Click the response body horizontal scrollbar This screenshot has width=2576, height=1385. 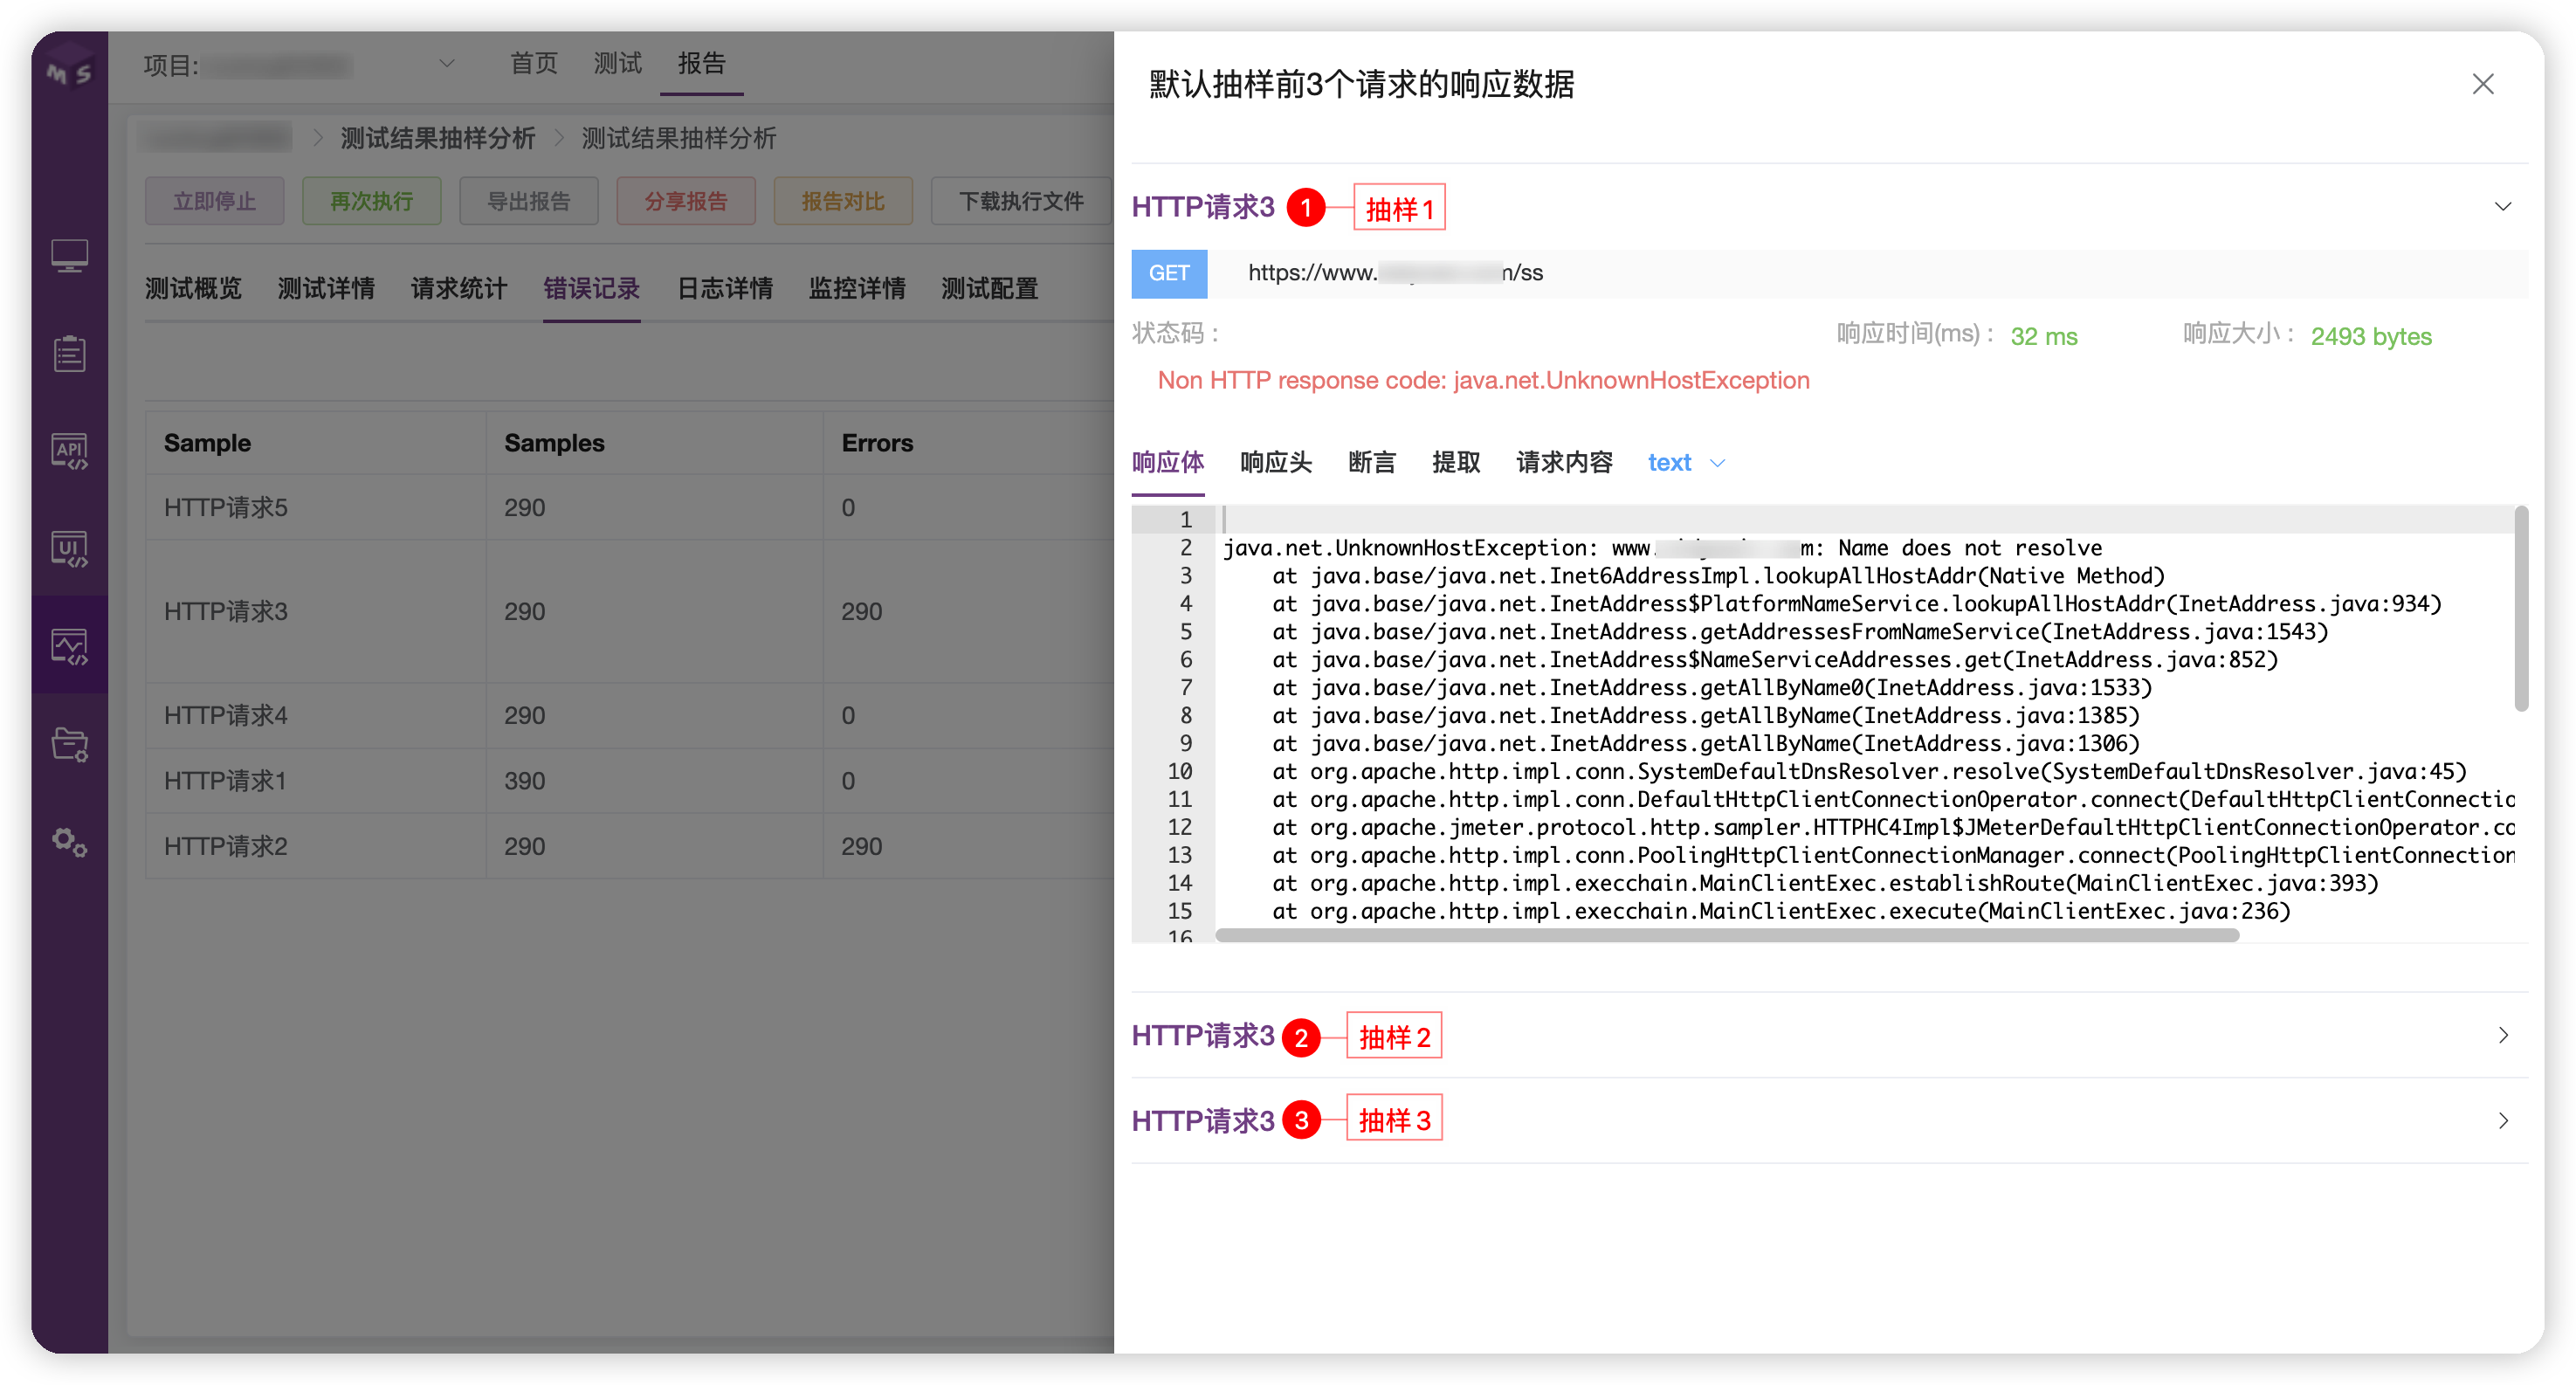(1726, 935)
